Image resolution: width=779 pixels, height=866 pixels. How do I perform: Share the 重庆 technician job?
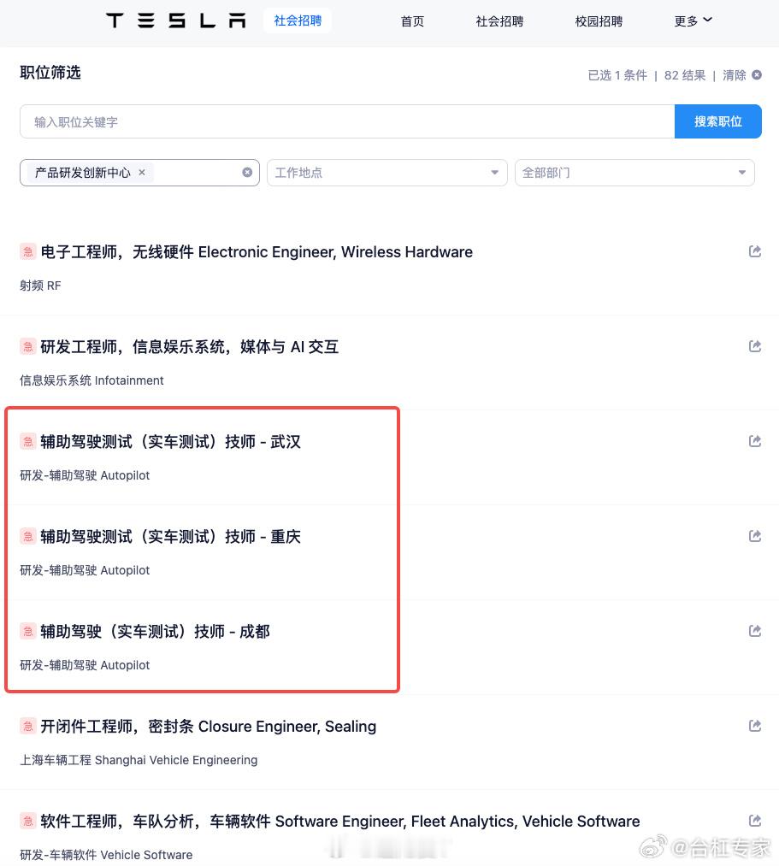755,536
